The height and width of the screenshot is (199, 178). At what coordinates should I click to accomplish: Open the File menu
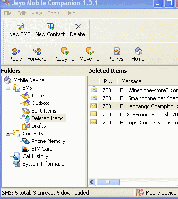coord(8,13)
